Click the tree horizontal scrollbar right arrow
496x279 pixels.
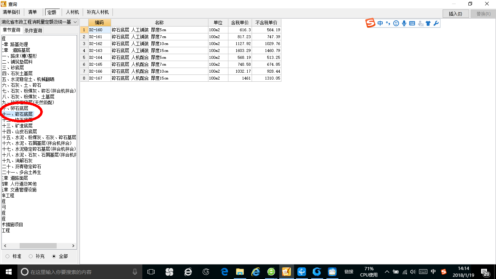pyautogui.click(x=73, y=246)
